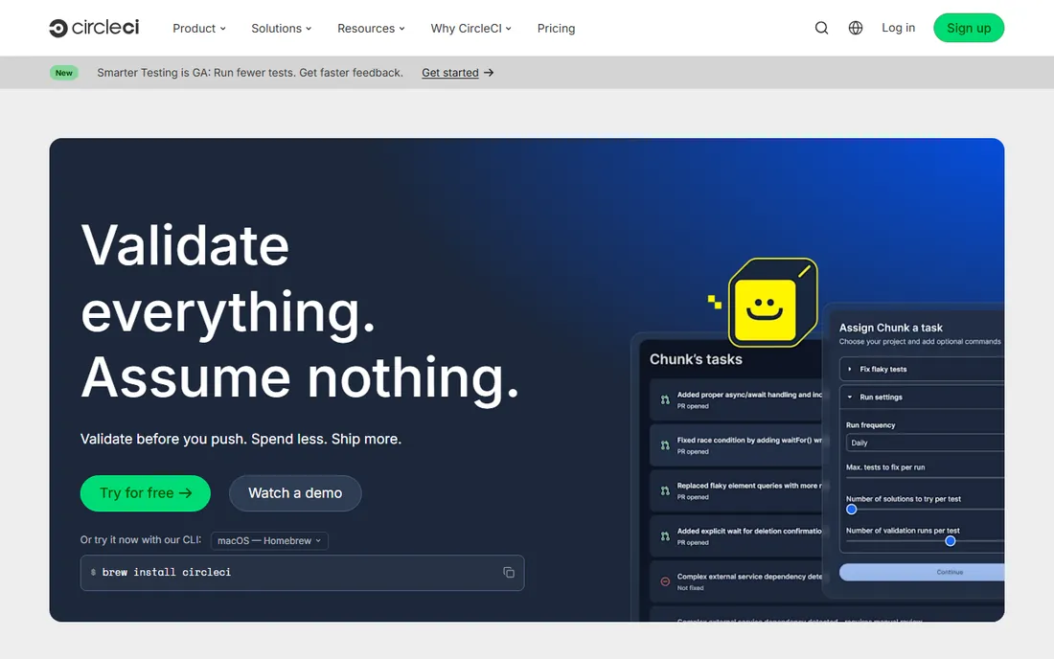Screen dimensions: 1054x659
Task: Click 'Or try it now with our CLI:' text
Action: (x=141, y=539)
